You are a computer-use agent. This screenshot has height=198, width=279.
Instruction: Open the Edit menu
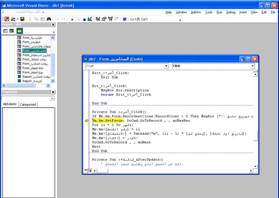(x=264, y=12)
